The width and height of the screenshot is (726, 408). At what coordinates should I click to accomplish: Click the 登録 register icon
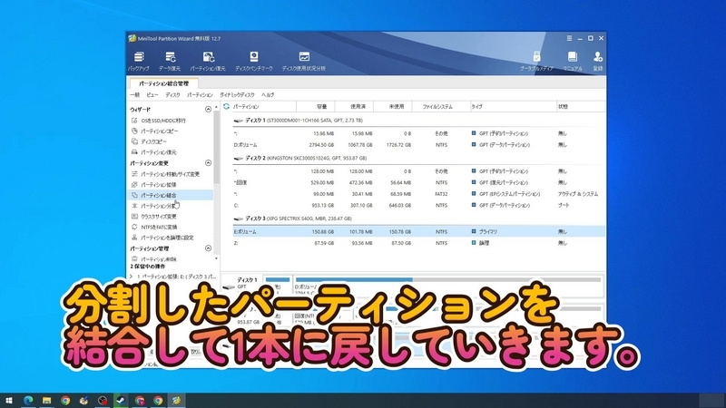(x=598, y=61)
